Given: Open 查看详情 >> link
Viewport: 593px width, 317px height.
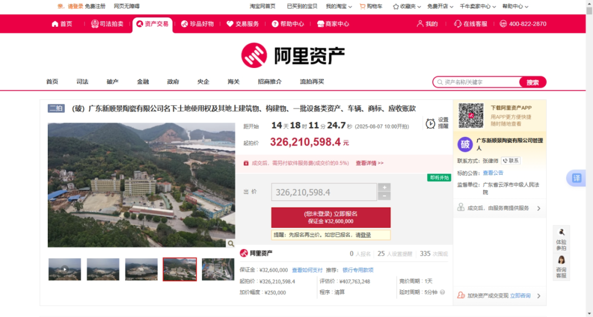Looking at the screenshot, I should pos(370,163).
